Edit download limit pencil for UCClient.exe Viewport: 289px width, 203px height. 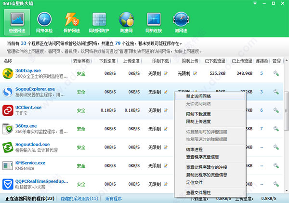coord(166,110)
